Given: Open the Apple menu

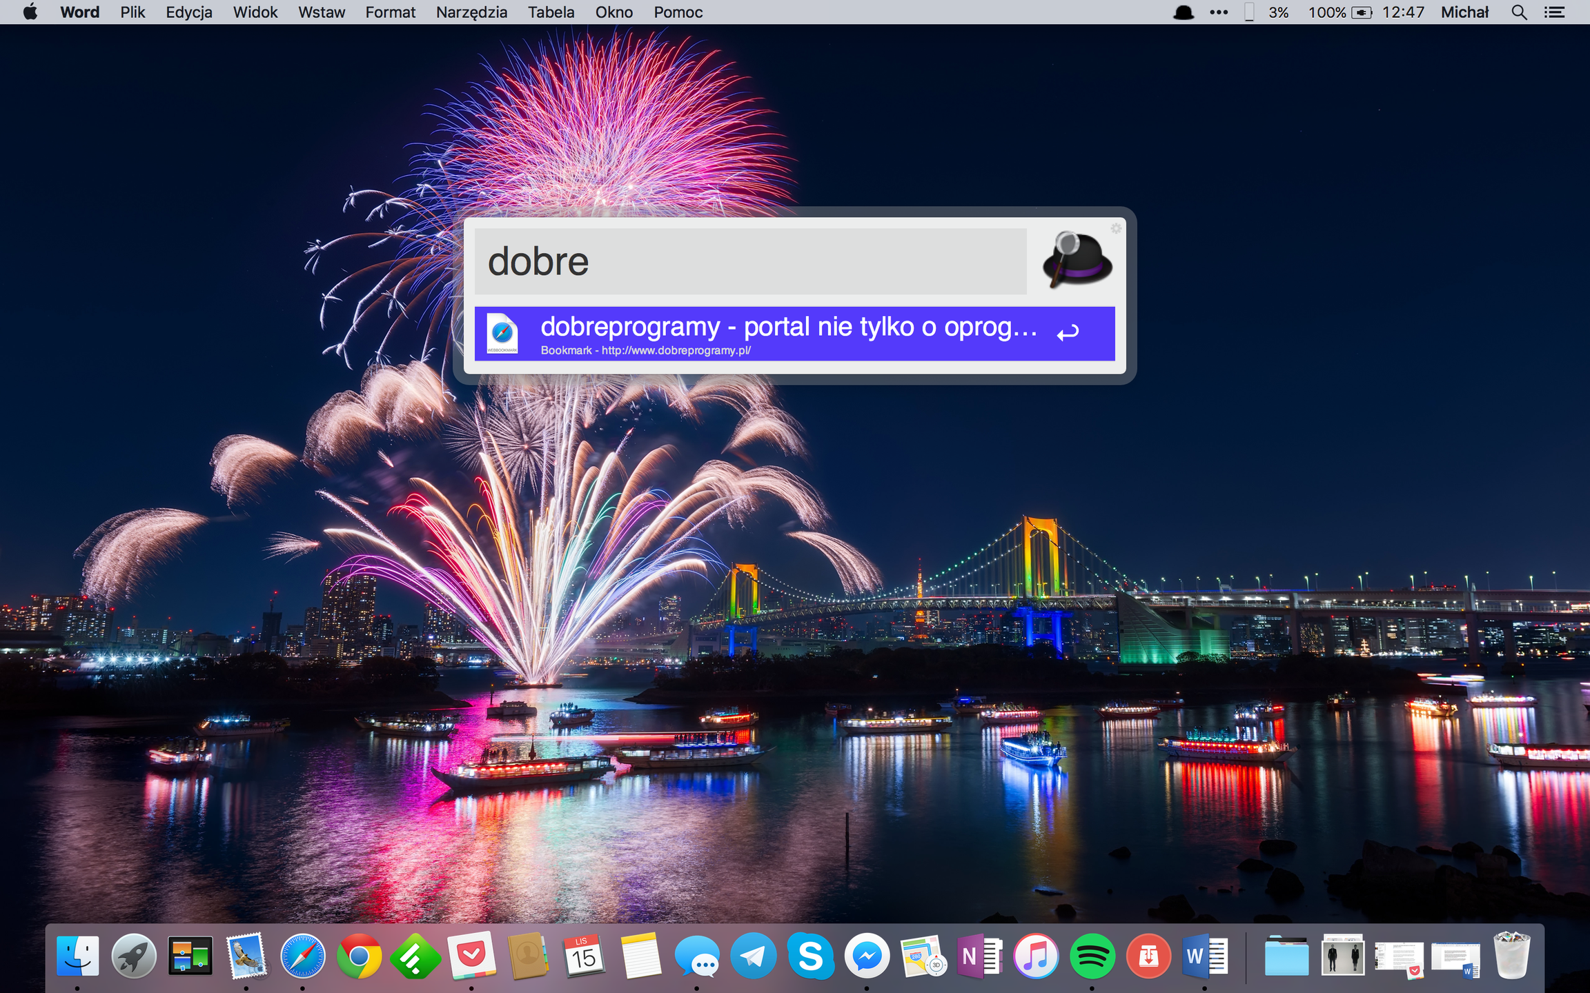Looking at the screenshot, I should coord(30,12).
